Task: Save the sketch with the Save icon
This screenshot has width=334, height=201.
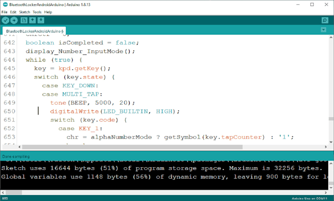Action: click(41, 20)
